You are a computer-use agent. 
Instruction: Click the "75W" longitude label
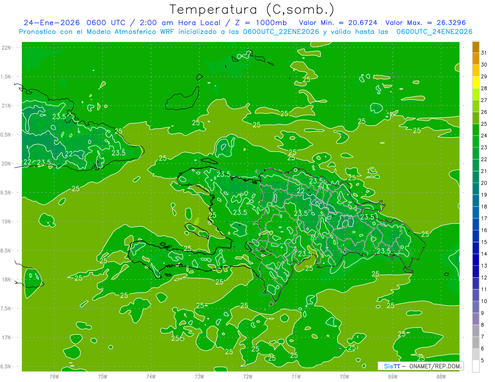(x=103, y=376)
